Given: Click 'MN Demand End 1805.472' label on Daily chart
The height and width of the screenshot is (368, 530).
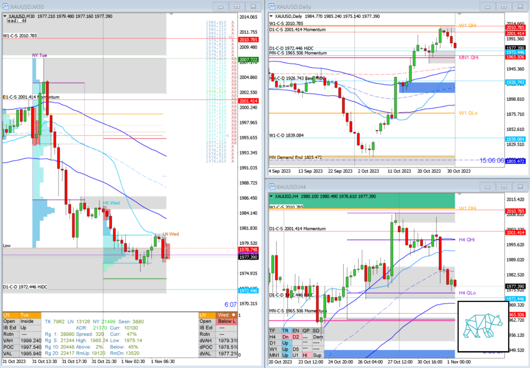Looking at the screenshot, I should pos(296,158).
